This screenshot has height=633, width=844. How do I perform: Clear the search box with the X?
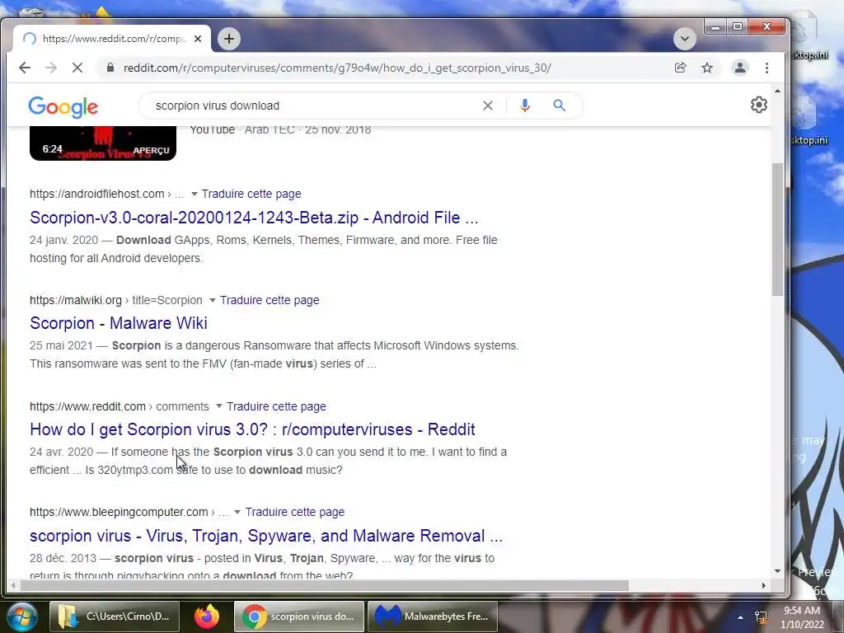point(488,105)
